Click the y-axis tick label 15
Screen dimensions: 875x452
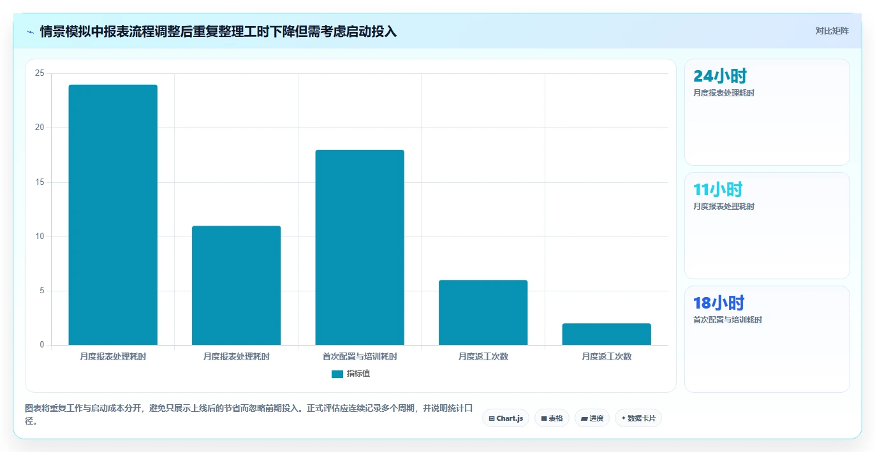coord(40,182)
